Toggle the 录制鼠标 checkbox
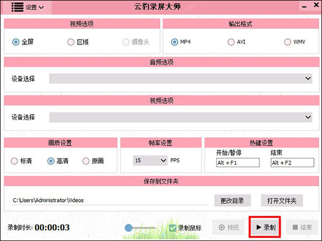 pyautogui.click(x=172, y=228)
